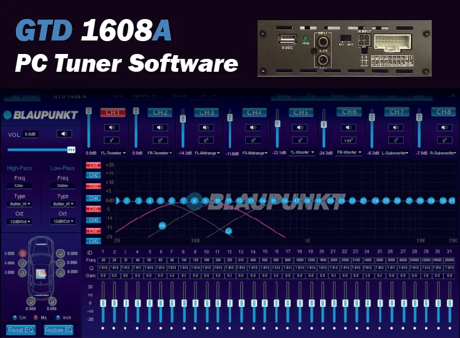
Task: Open the Low-Pass Type Butter_W dropdown
Action: [x=63, y=204]
